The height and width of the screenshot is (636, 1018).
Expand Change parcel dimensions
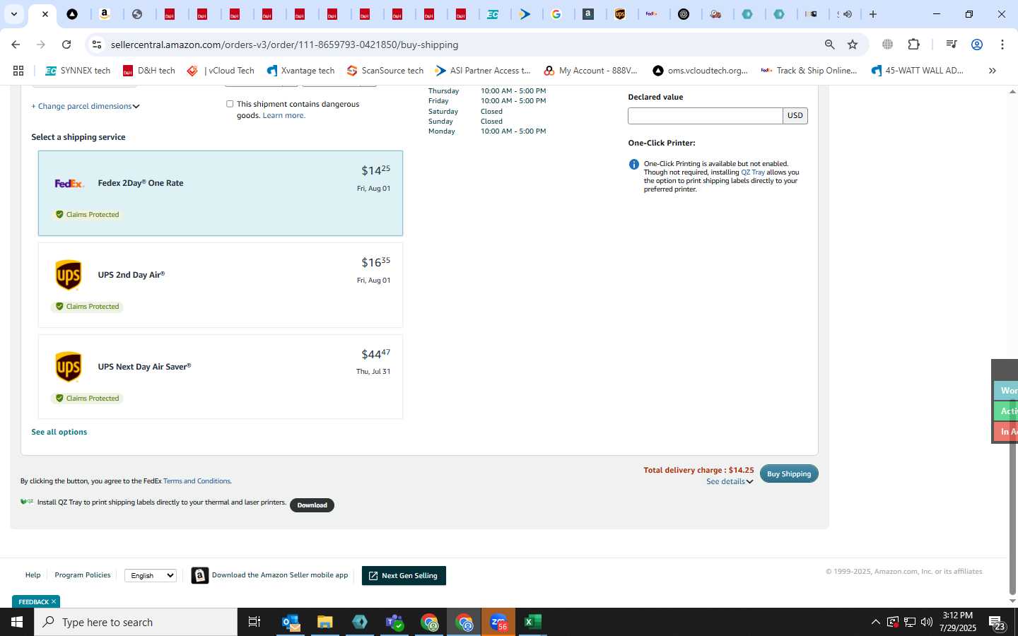click(86, 106)
